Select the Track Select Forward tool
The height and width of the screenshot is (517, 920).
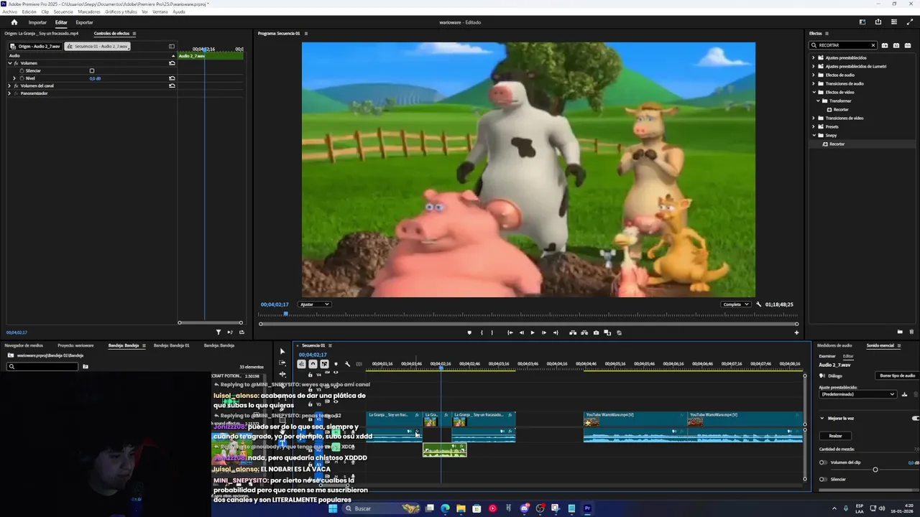click(x=282, y=363)
